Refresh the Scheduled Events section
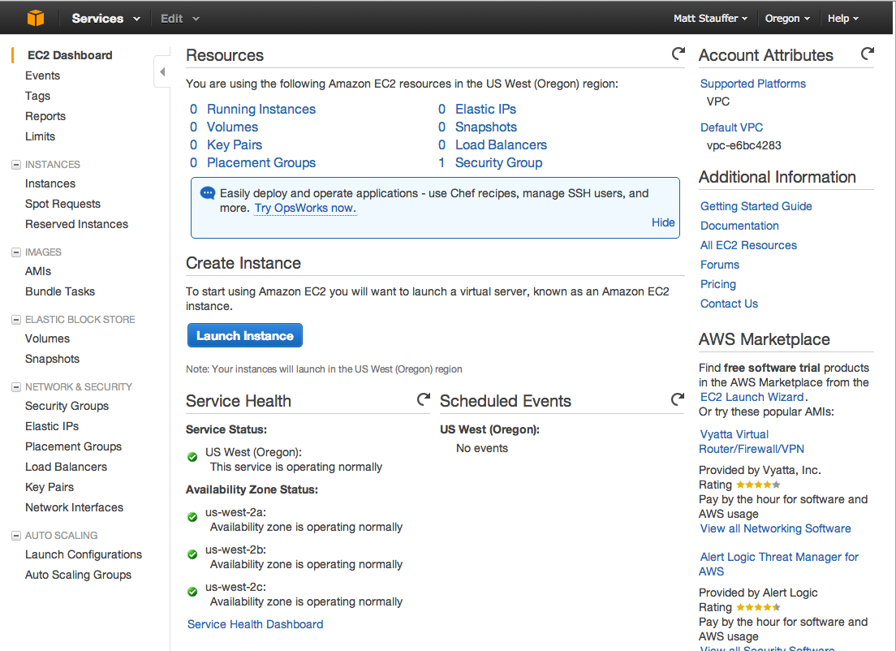The height and width of the screenshot is (651, 896). [x=678, y=399]
